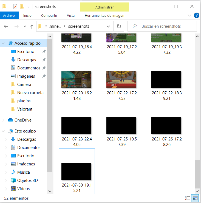Open the pinned Escritorio under Acceso rápido
The height and width of the screenshot is (203, 201).
(26, 52)
